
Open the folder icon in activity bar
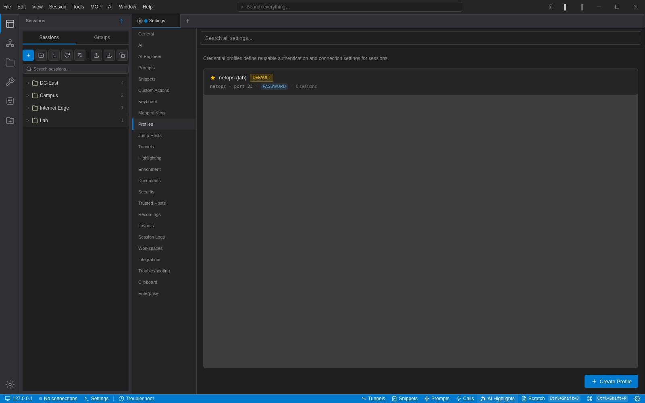(x=10, y=62)
